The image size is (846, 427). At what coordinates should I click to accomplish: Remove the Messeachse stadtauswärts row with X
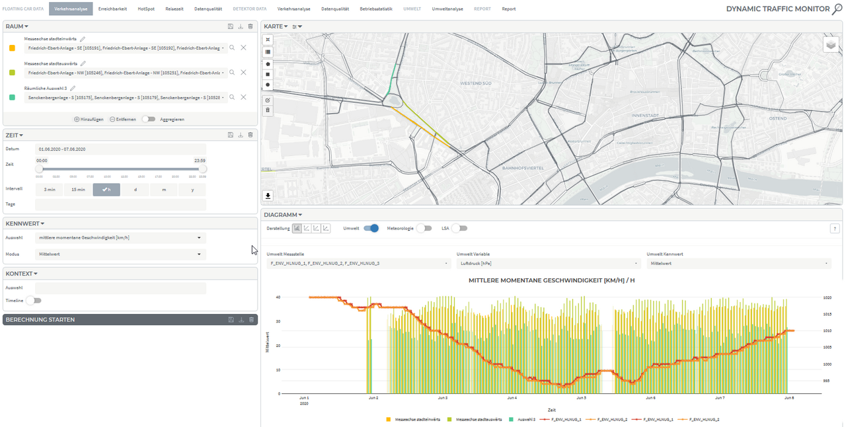pos(243,73)
